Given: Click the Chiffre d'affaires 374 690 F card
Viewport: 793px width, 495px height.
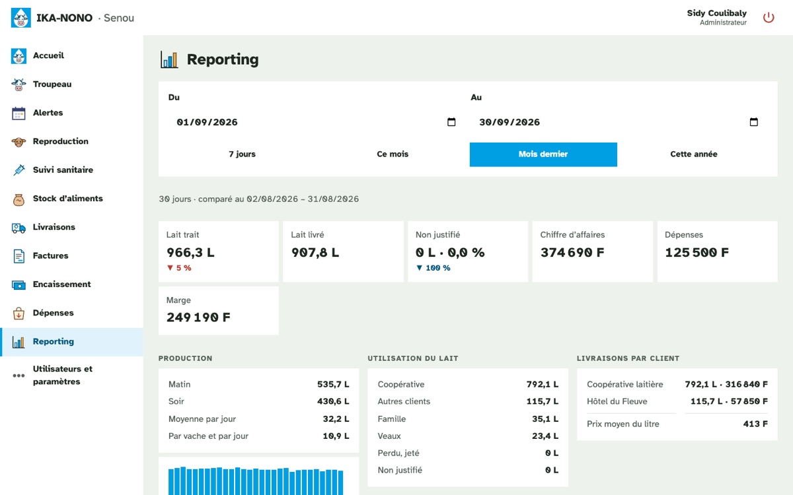Looking at the screenshot, I should [593, 251].
